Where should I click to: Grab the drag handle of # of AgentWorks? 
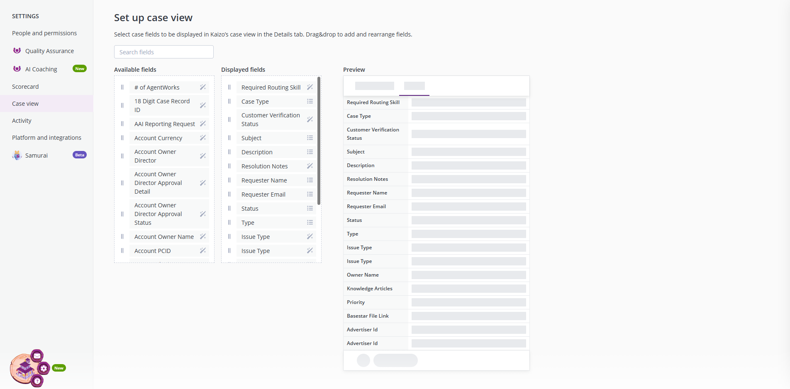coord(122,87)
